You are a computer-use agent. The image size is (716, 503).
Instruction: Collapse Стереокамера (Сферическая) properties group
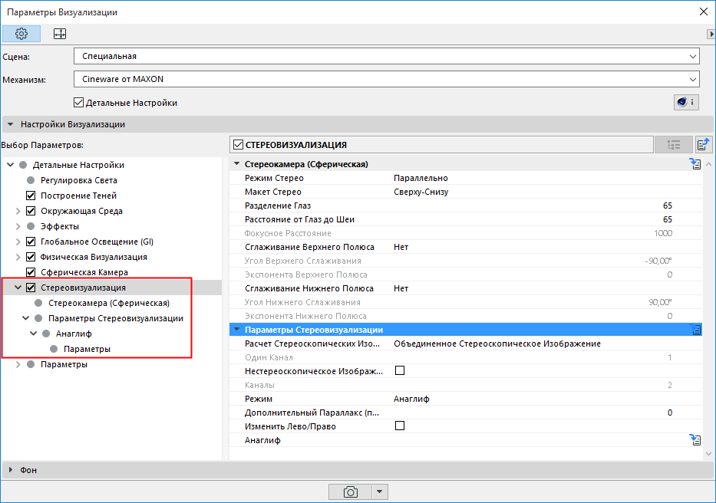coord(236,163)
